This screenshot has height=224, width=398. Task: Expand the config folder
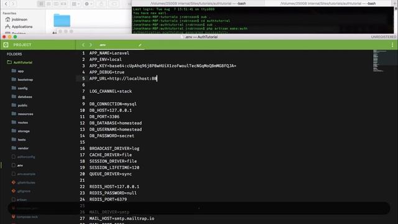tap(19, 88)
